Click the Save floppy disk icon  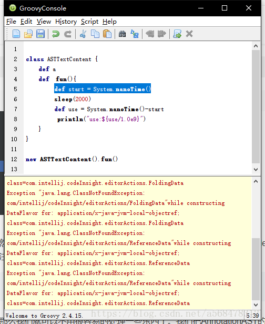40,34
